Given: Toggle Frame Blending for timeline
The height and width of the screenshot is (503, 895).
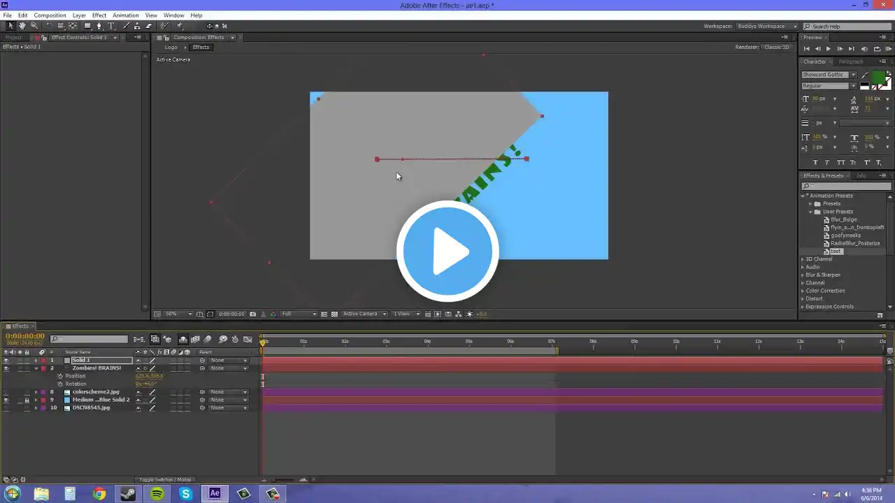Looking at the screenshot, I should (196, 340).
